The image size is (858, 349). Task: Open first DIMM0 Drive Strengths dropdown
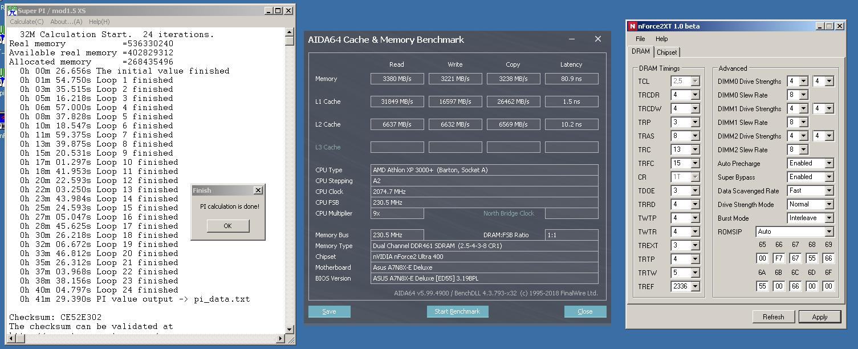pyautogui.click(x=803, y=82)
